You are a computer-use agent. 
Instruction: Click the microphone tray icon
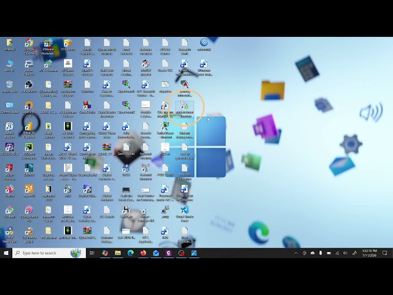tap(321, 253)
